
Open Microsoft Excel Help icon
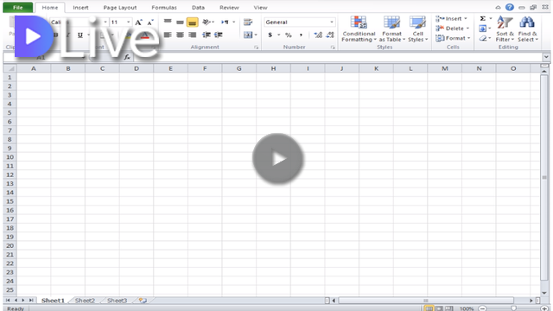coord(509,7)
